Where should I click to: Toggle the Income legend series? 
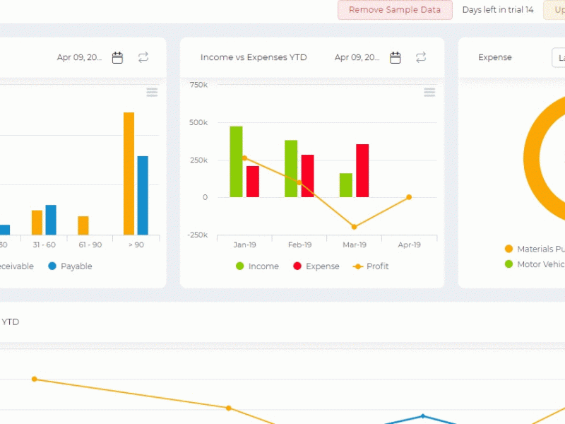click(257, 266)
